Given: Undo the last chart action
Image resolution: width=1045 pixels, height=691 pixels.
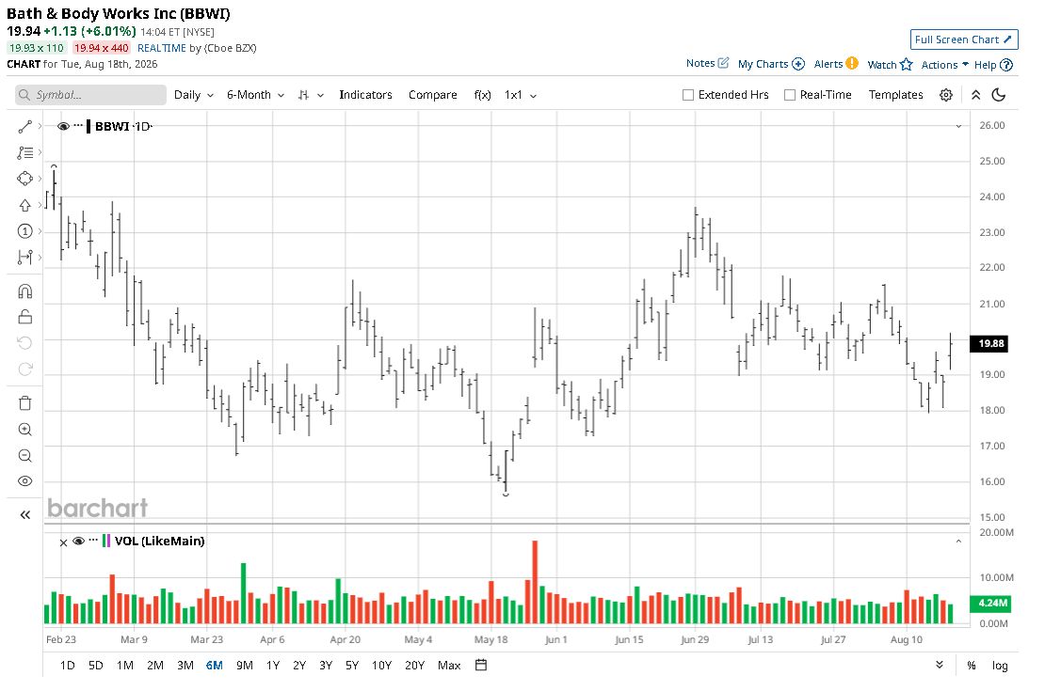Looking at the screenshot, I should click(25, 343).
